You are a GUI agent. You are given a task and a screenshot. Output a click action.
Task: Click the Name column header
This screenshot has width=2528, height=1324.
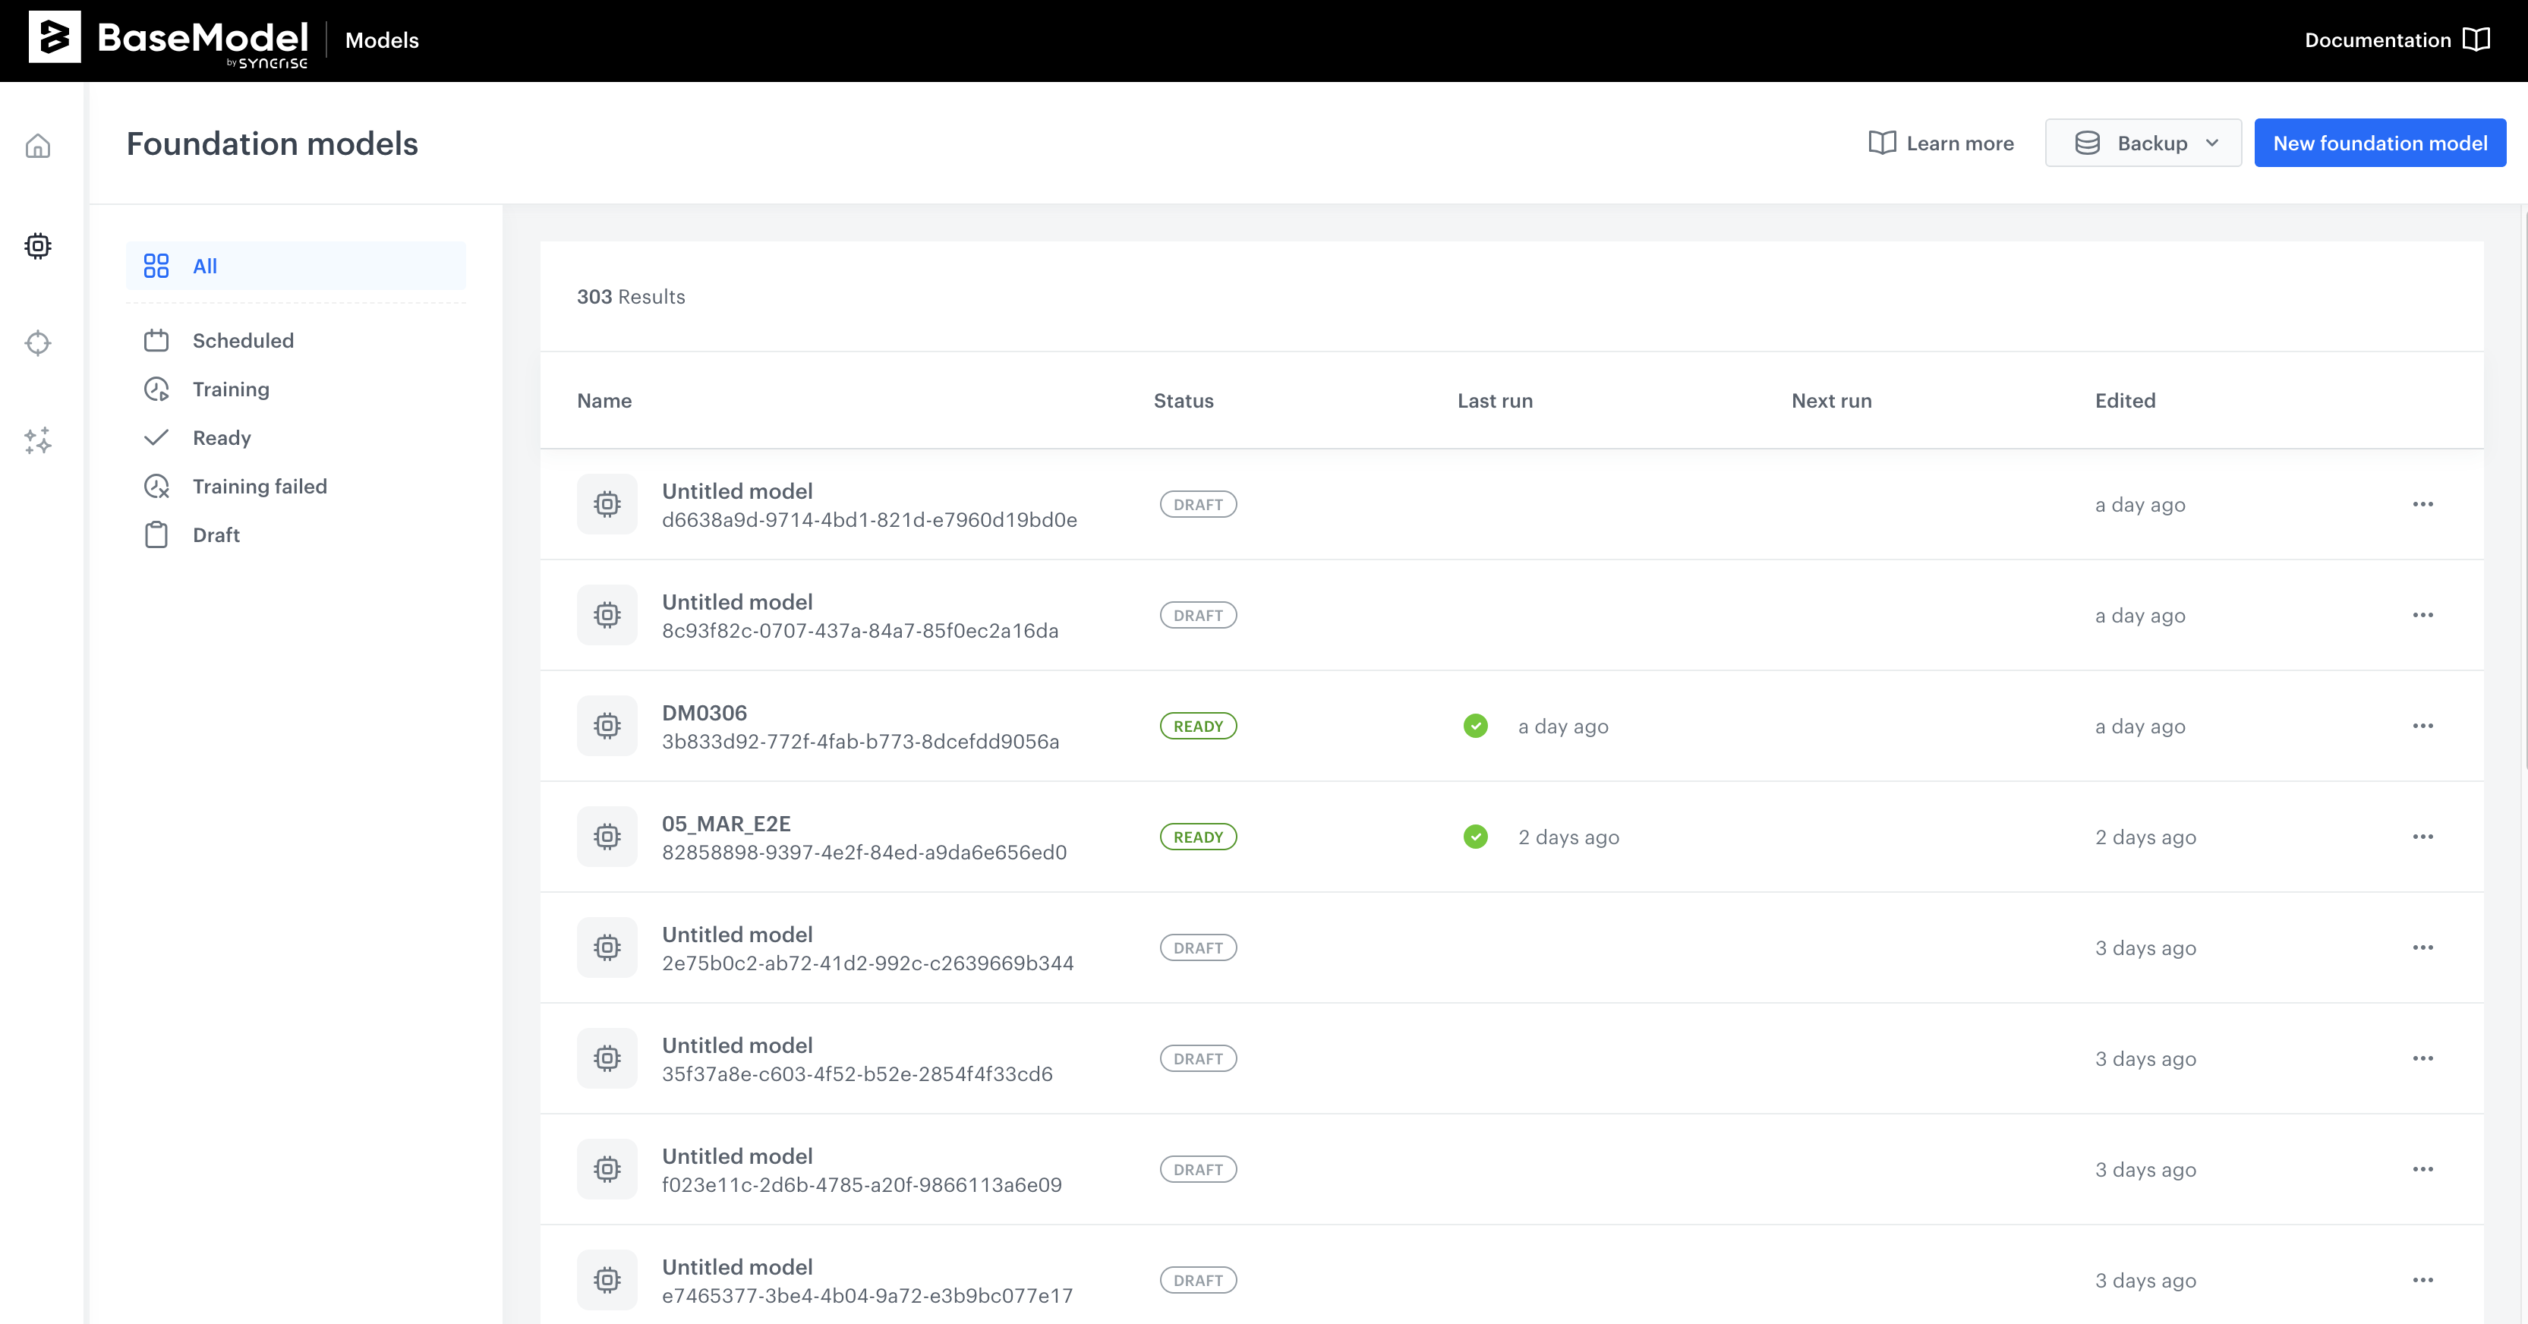(604, 400)
